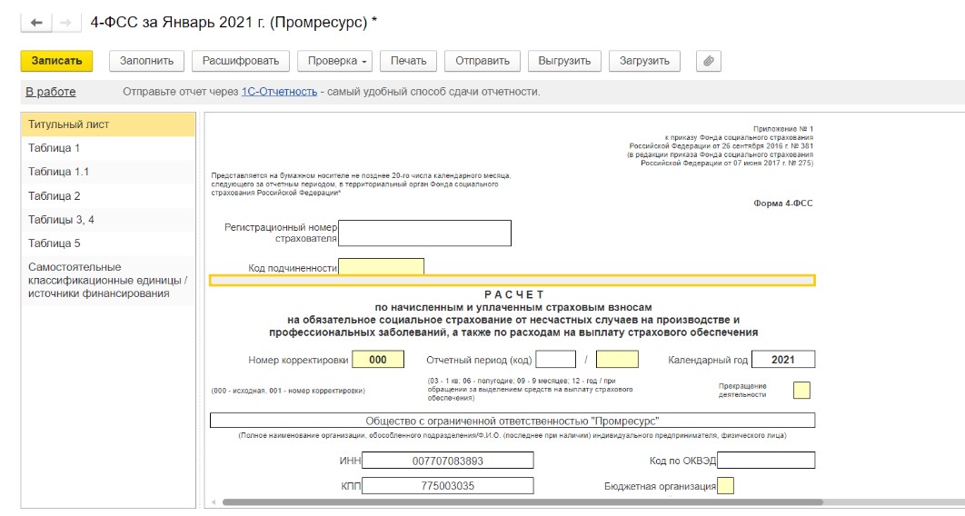Click the КПП field 775003035
Viewport: 965px width, 516px height.
447,486
